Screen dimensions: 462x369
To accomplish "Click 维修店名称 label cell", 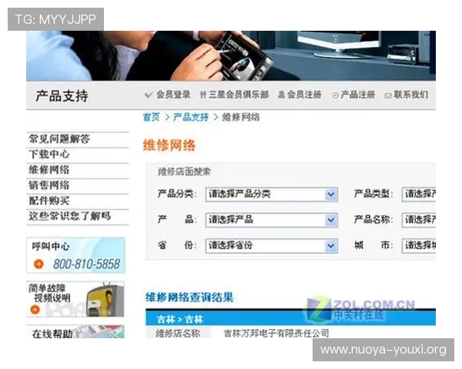I will (x=178, y=333).
